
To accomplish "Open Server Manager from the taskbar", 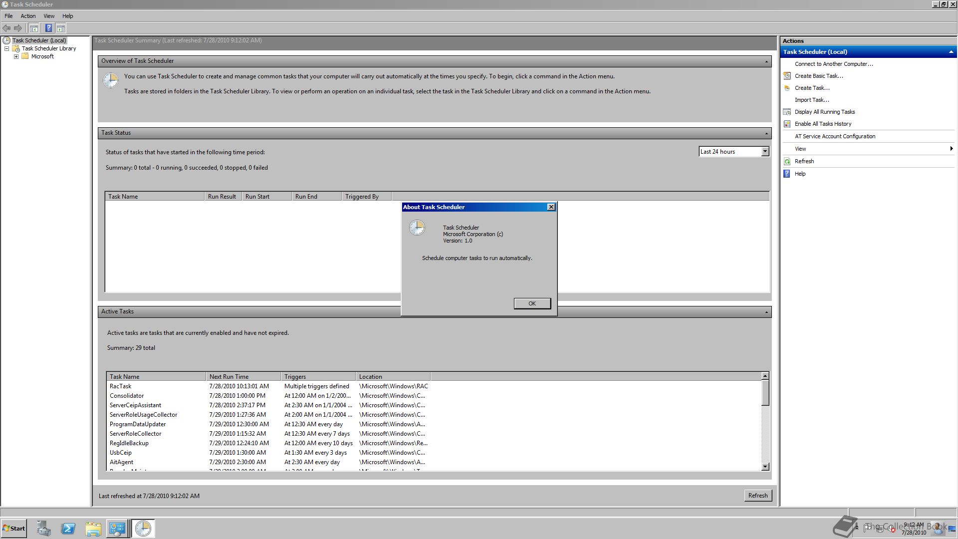I will [x=43, y=529].
